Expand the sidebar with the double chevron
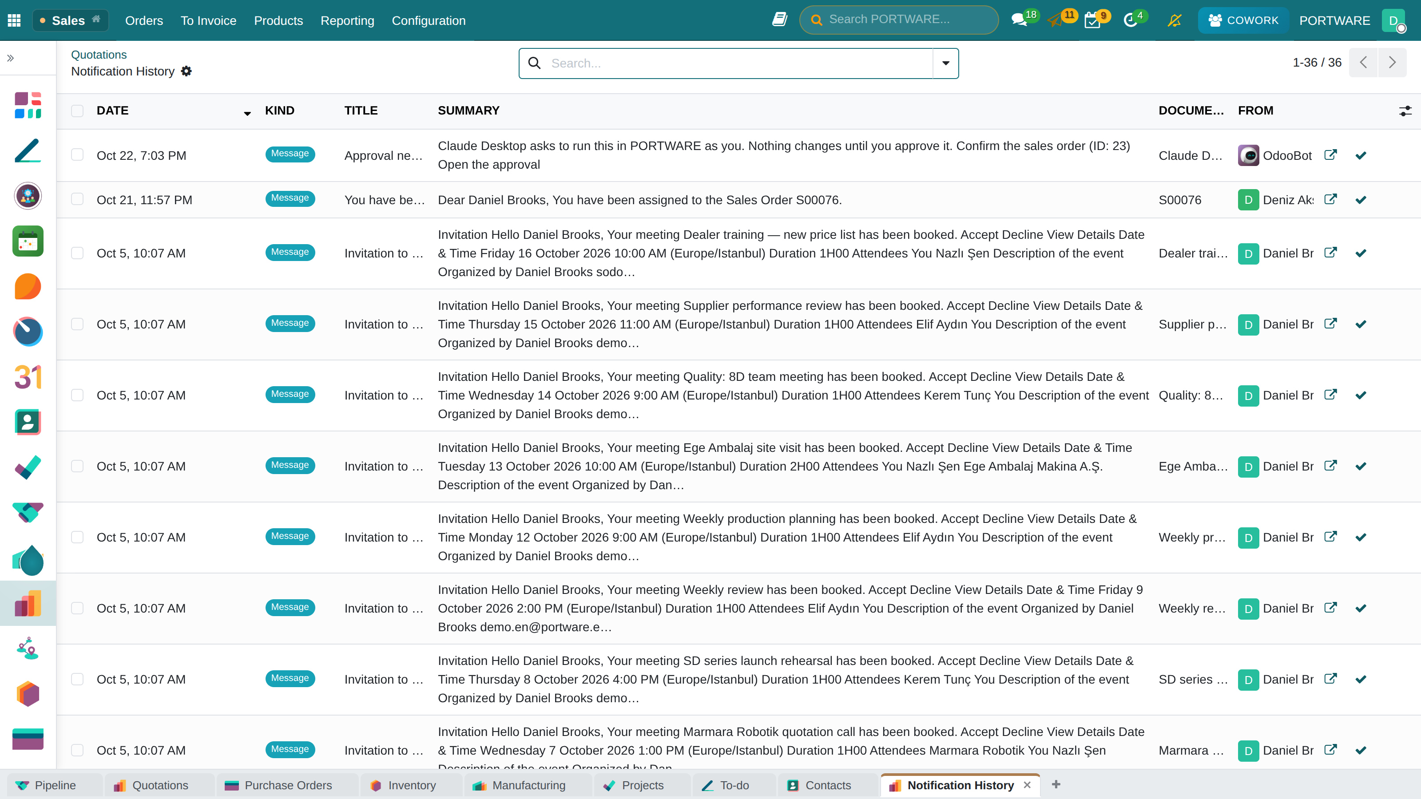This screenshot has height=799, width=1421. (x=11, y=58)
